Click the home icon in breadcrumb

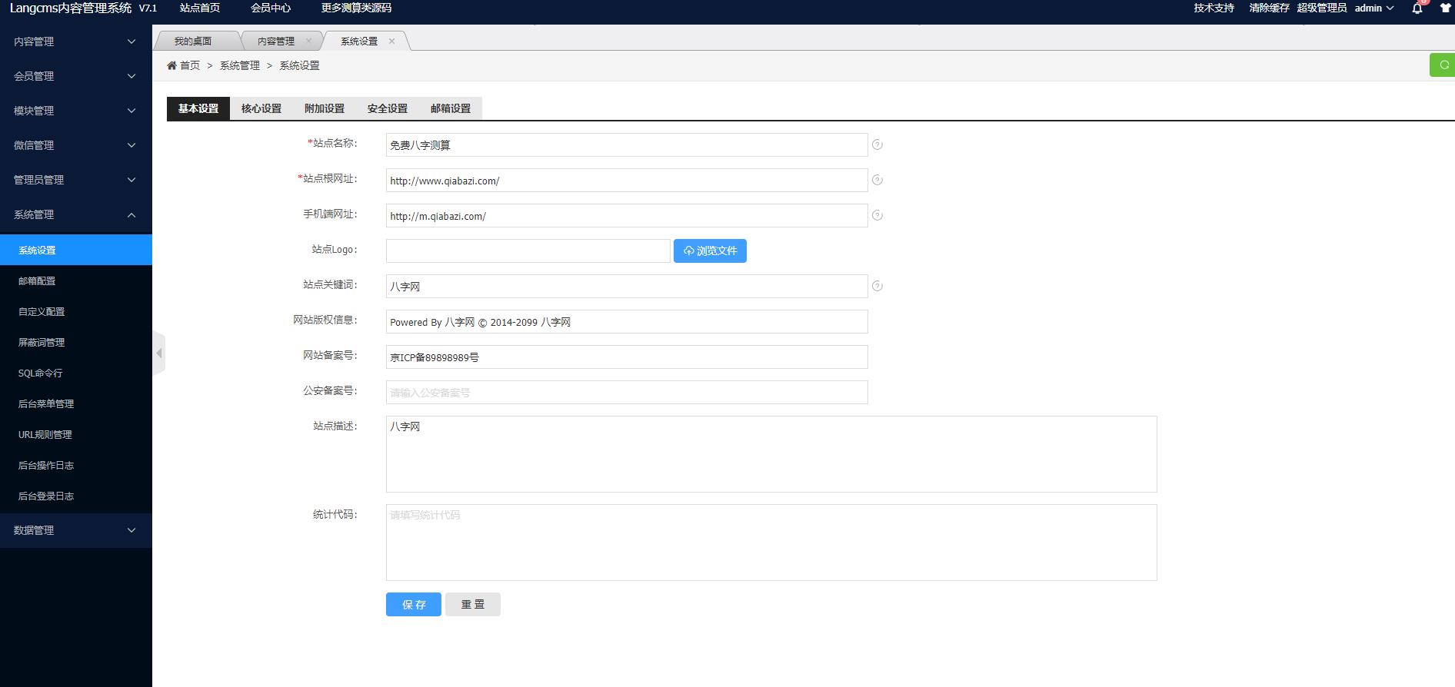point(171,65)
